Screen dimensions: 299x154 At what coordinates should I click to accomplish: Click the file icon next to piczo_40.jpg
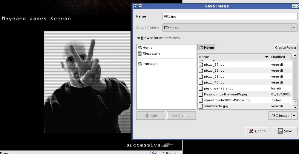click(x=201, y=82)
